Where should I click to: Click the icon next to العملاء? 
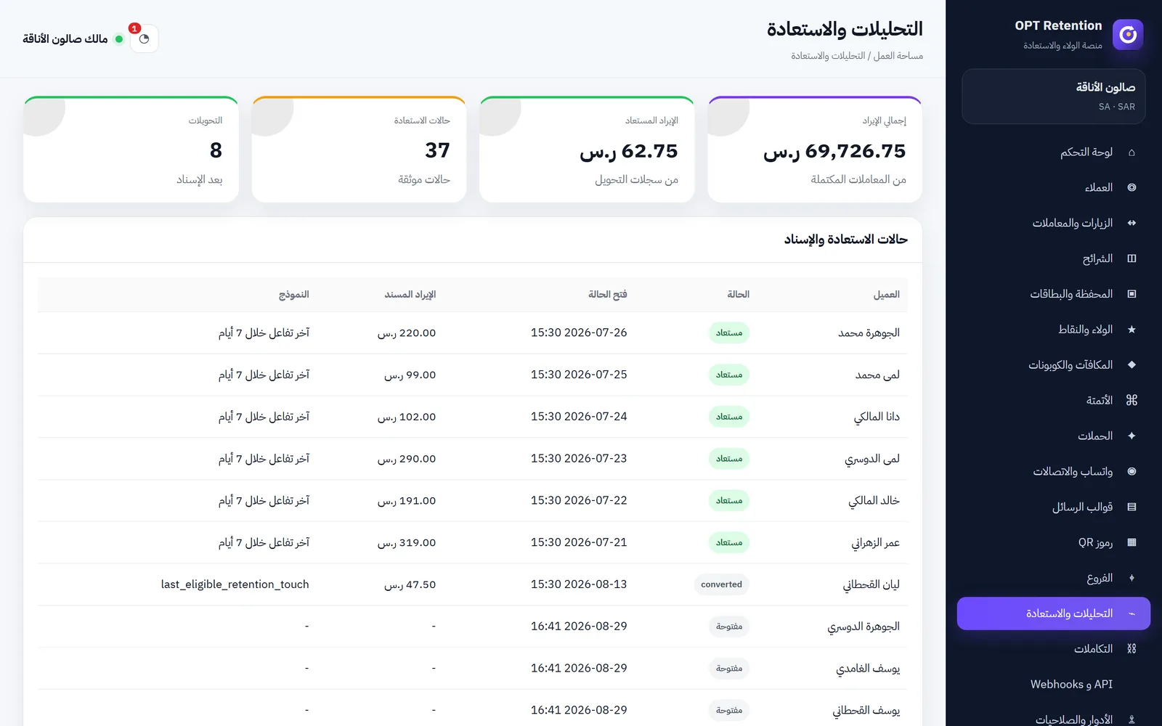[1131, 187]
